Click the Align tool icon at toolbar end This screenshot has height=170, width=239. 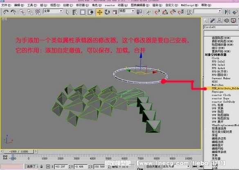point(235,12)
